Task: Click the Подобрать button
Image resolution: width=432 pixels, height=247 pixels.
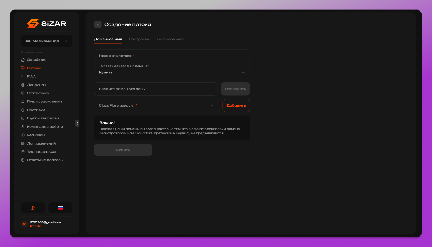Action: [235, 89]
